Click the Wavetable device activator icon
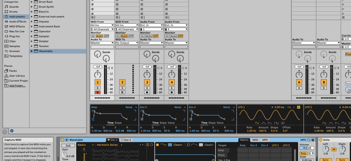 (62, 140)
